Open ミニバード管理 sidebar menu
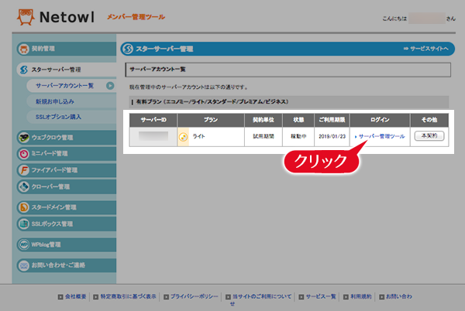This screenshot has width=465, height=311. click(x=67, y=154)
